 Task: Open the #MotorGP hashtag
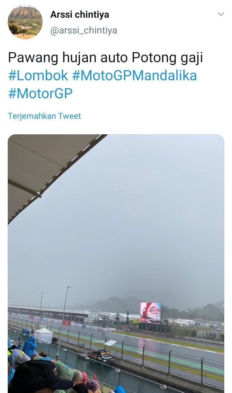pyautogui.click(x=40, y=93)
